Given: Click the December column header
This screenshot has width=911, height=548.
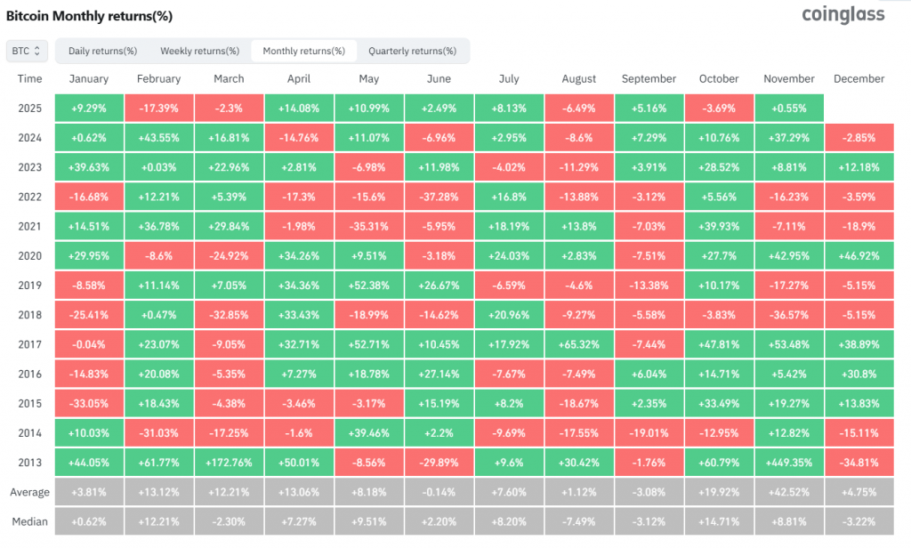Looking at the screenshot, I should tap(858, 78).
